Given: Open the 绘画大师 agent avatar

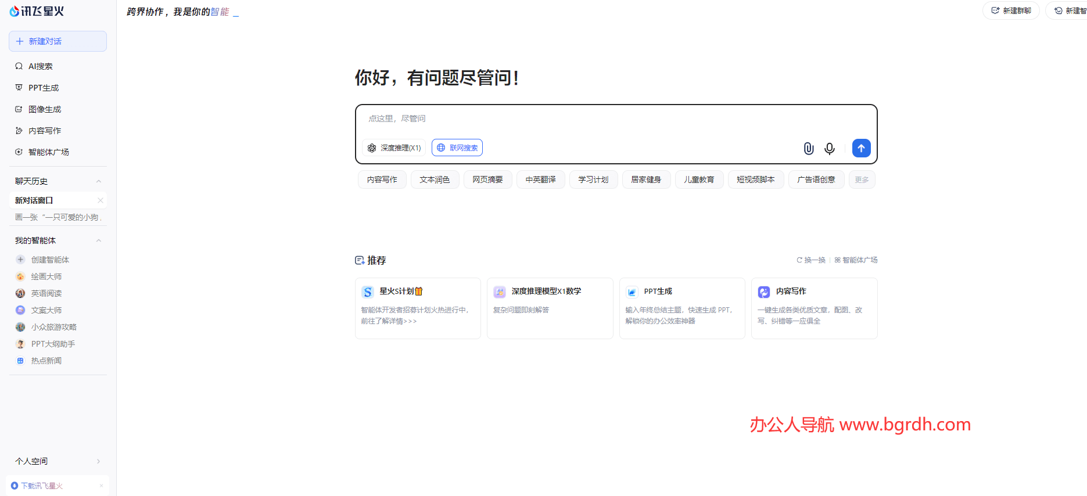Looking at the screenshot, I should (x=20, y=276).
